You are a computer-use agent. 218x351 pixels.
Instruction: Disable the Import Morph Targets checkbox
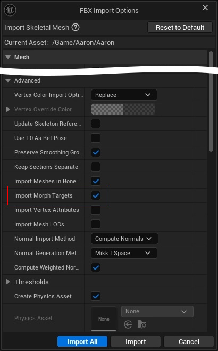96,195
